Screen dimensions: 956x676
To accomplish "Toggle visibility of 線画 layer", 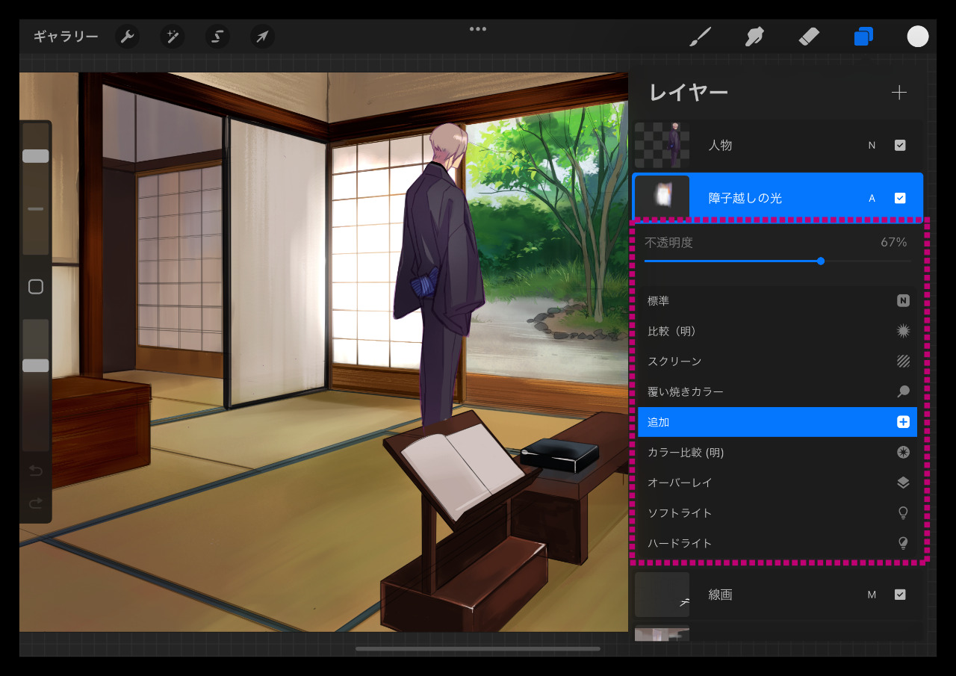I will (x=900, y=595).
